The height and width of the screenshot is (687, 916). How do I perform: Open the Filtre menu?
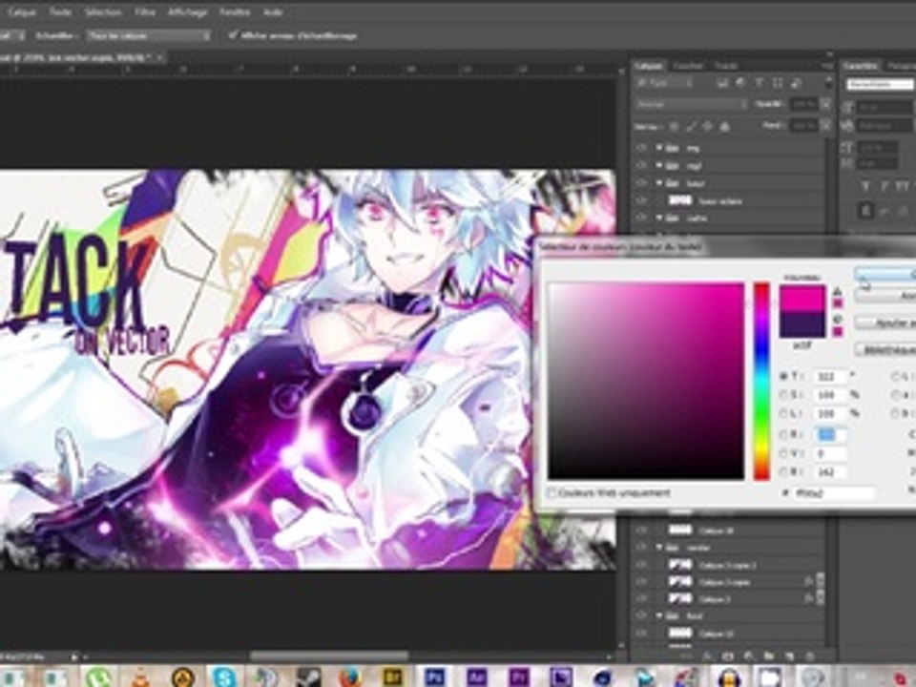(x=145, y=11)
